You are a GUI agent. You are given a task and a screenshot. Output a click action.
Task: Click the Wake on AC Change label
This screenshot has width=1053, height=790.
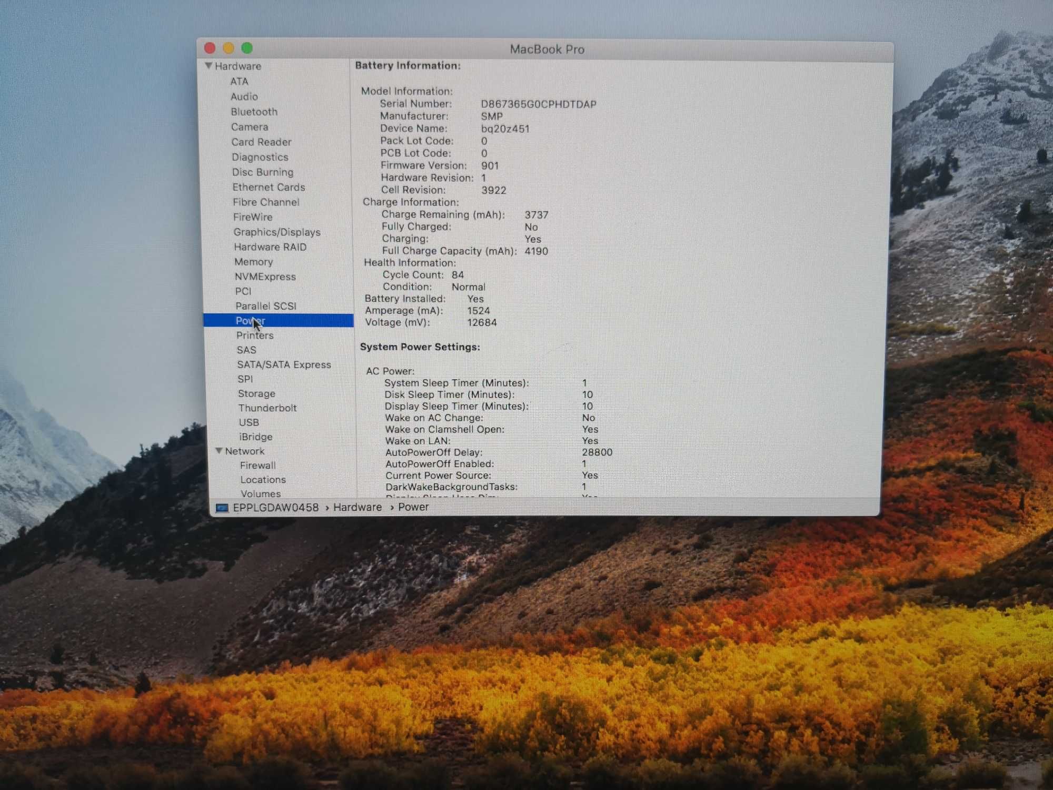[x=434, y=418]
